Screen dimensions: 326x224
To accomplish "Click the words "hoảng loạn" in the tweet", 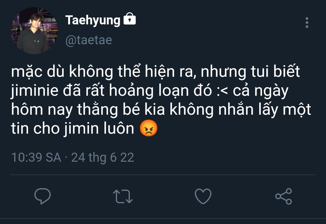I will 156,92.
